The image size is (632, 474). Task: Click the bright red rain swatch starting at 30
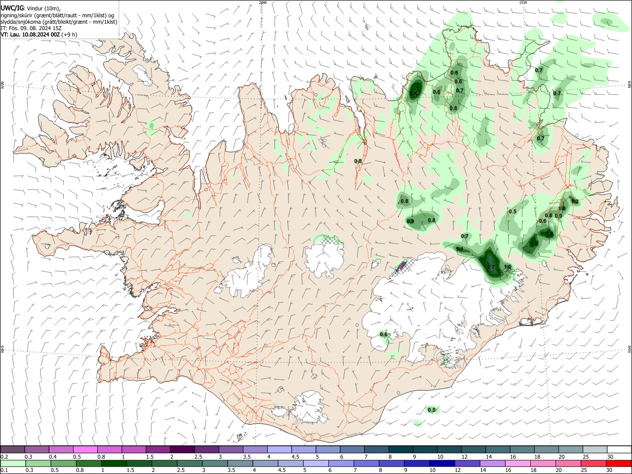click(619, 463)
